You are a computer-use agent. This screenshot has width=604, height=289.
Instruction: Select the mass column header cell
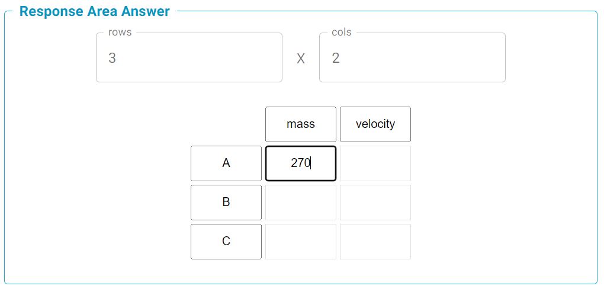(x=300, y=124)
